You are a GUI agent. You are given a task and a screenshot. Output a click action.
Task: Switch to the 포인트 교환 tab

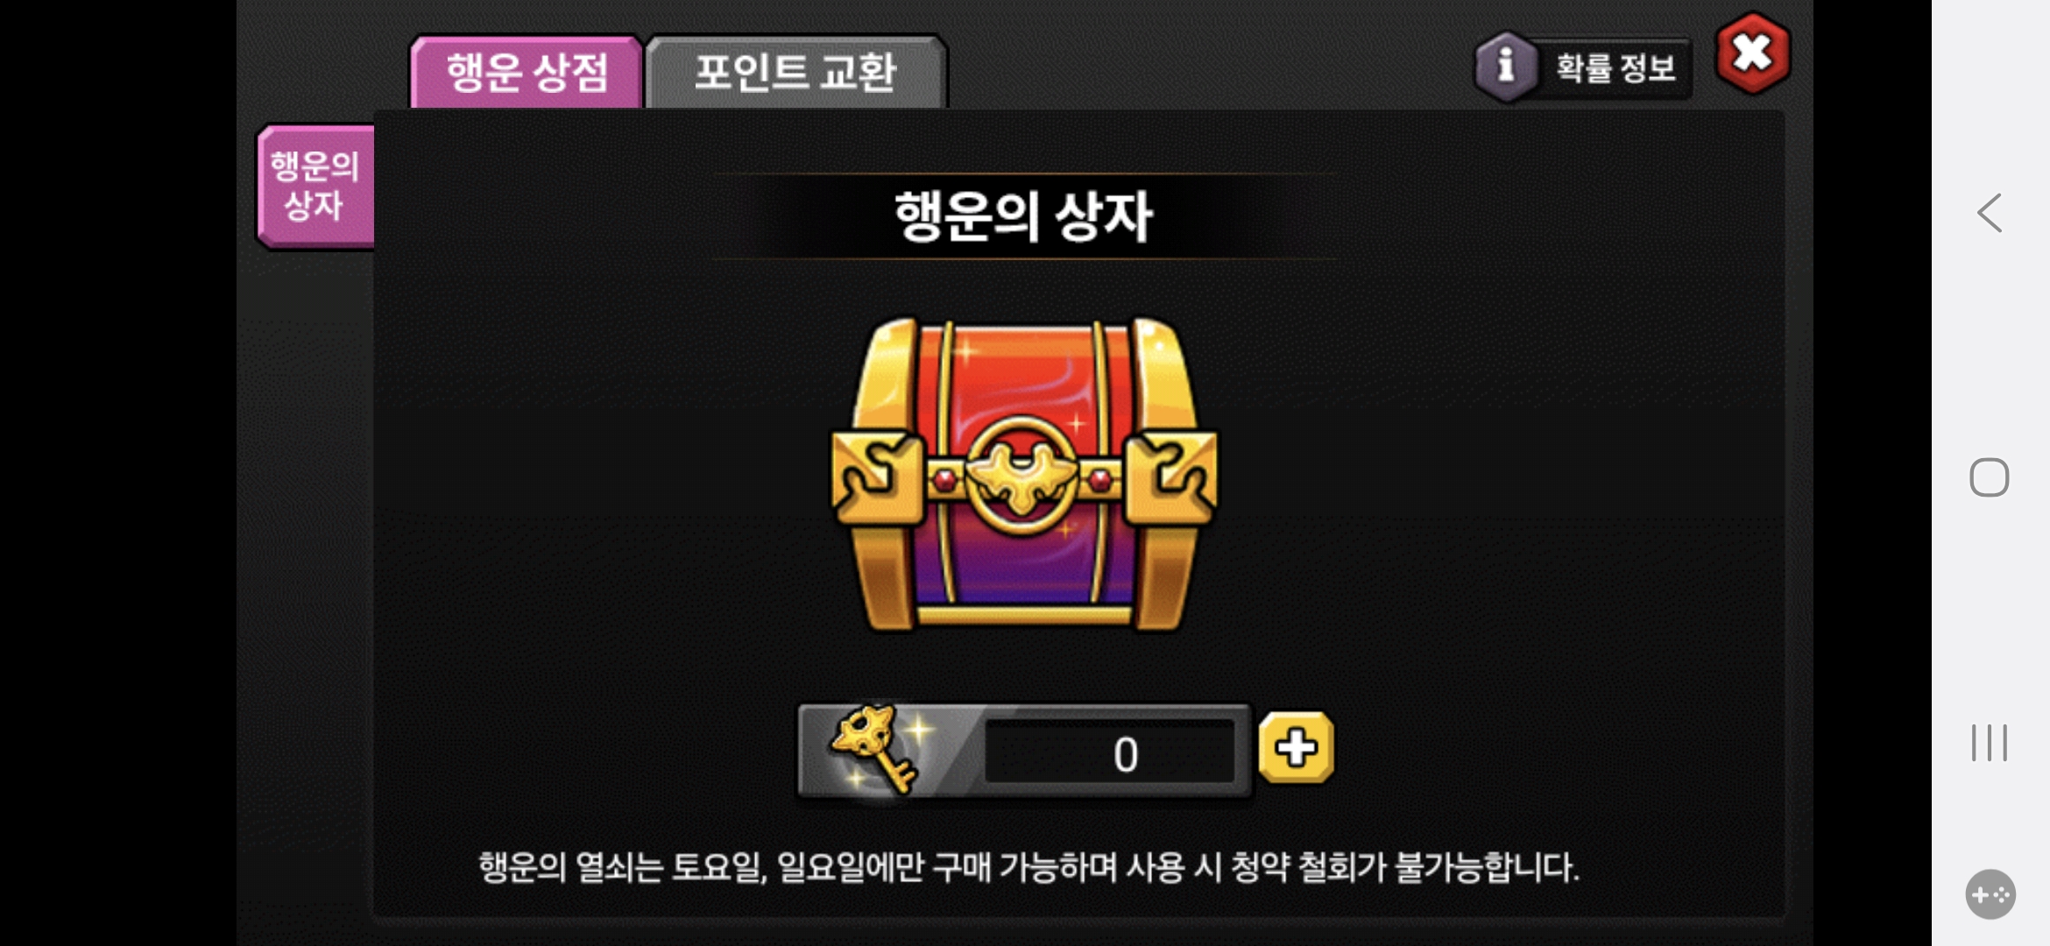[x=795, y=72]
